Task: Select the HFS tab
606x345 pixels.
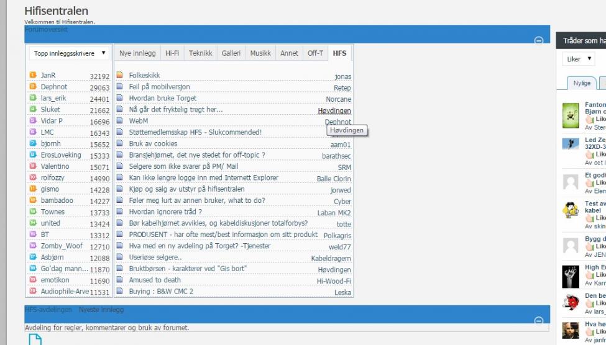Action: point(339,53)
